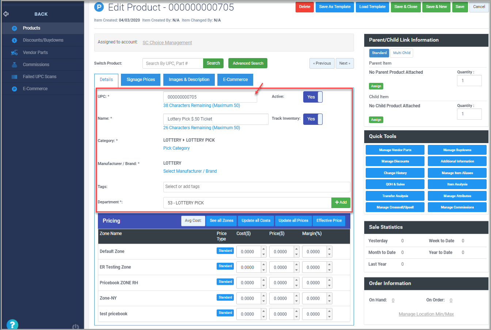Click Update all Prices
The width and height of the screenshot is (491, 330).
(293, 221)
